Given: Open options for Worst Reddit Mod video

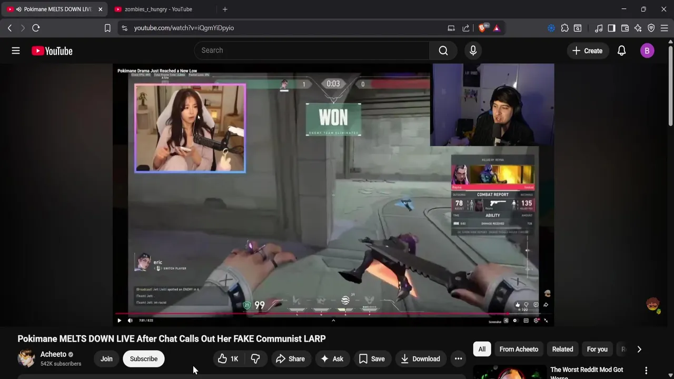Looking at the screenshot, I should coord(646,371).
